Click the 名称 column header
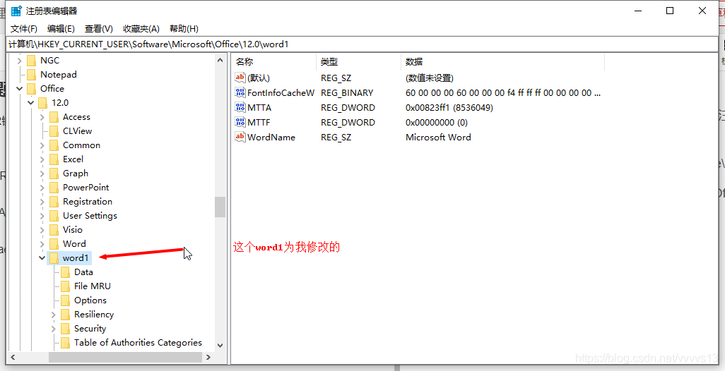The image size is (725, 371). coord(273,62)
